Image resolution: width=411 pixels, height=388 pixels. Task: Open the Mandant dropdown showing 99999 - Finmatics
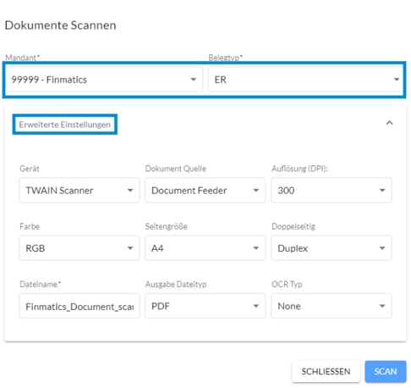pyautogui.click(x=104, y=80)
